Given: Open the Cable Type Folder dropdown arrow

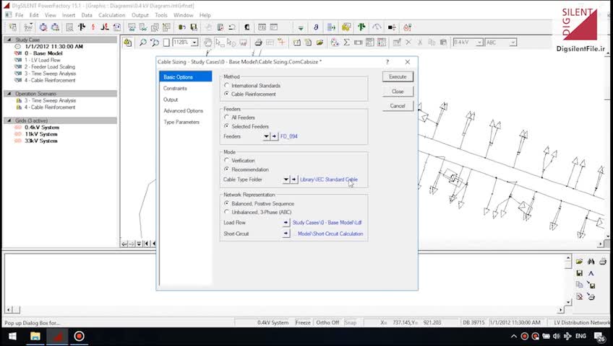Looking at the screenshot, I should click(x=286, y=179).
